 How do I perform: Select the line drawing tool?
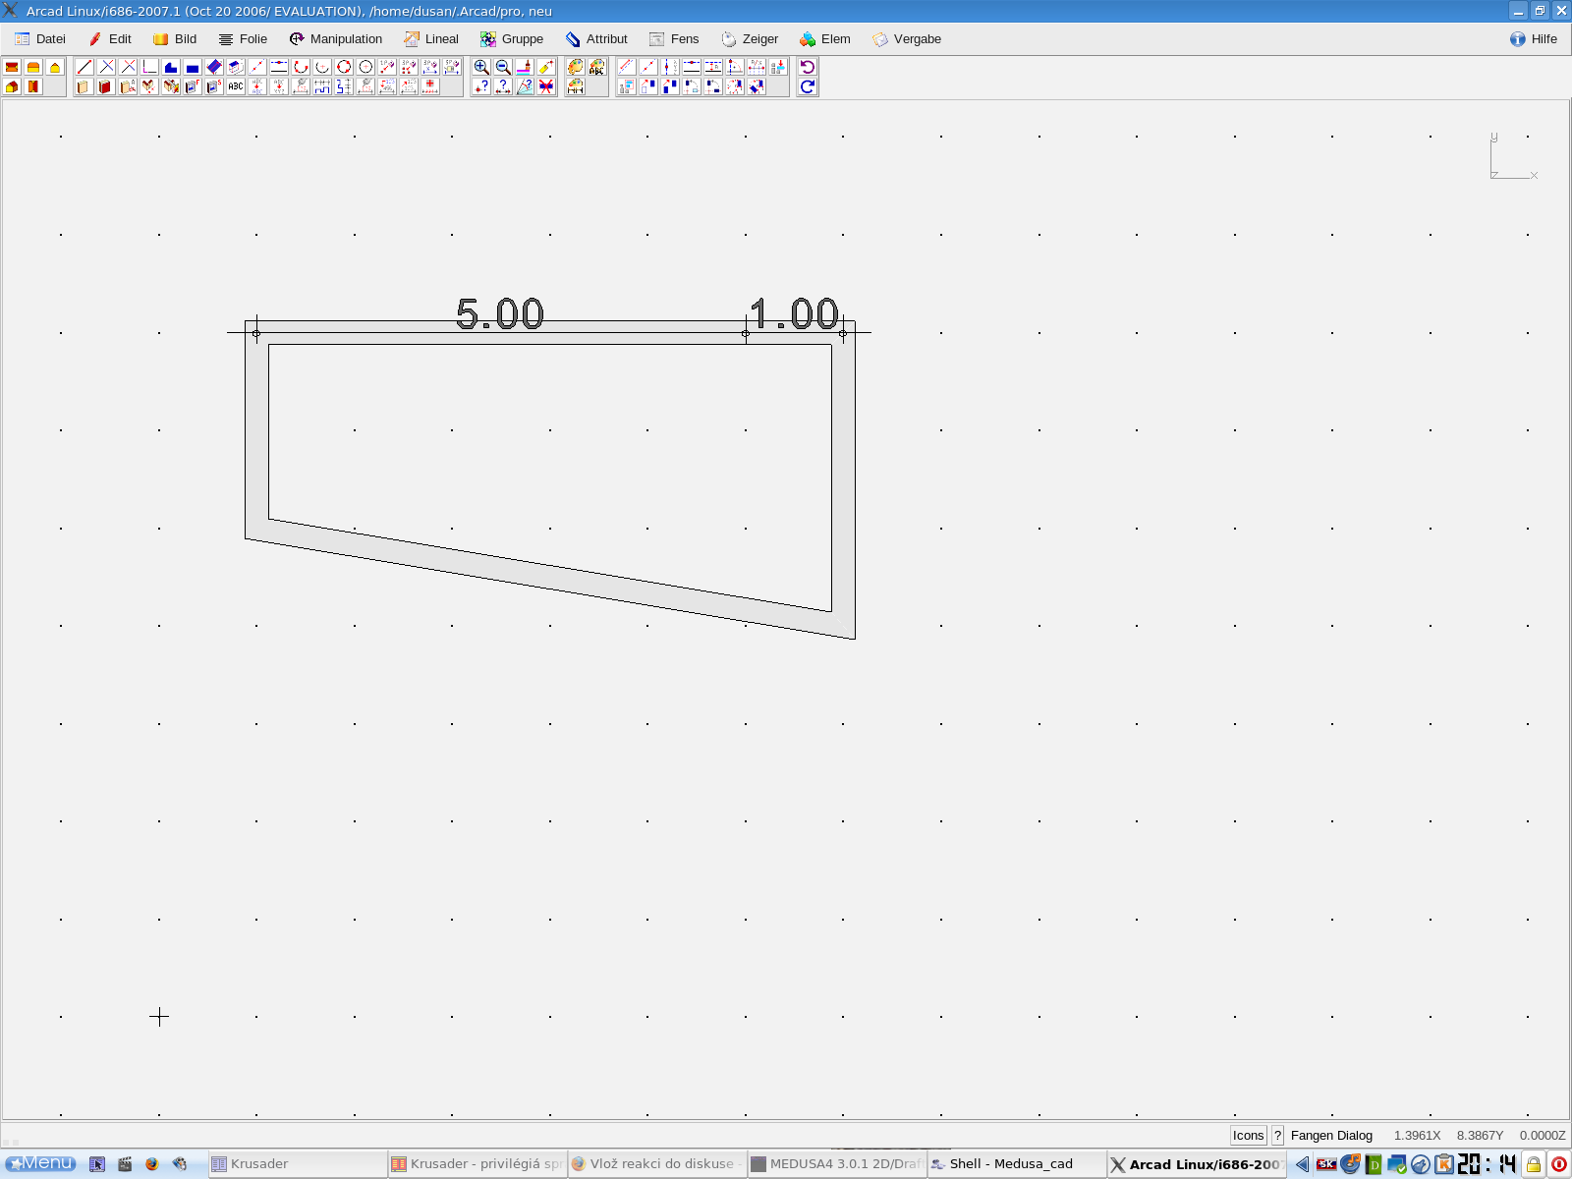(x=84, y=67)
